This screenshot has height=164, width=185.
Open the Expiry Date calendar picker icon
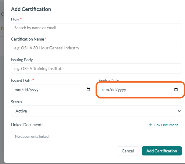pos(176,89)
